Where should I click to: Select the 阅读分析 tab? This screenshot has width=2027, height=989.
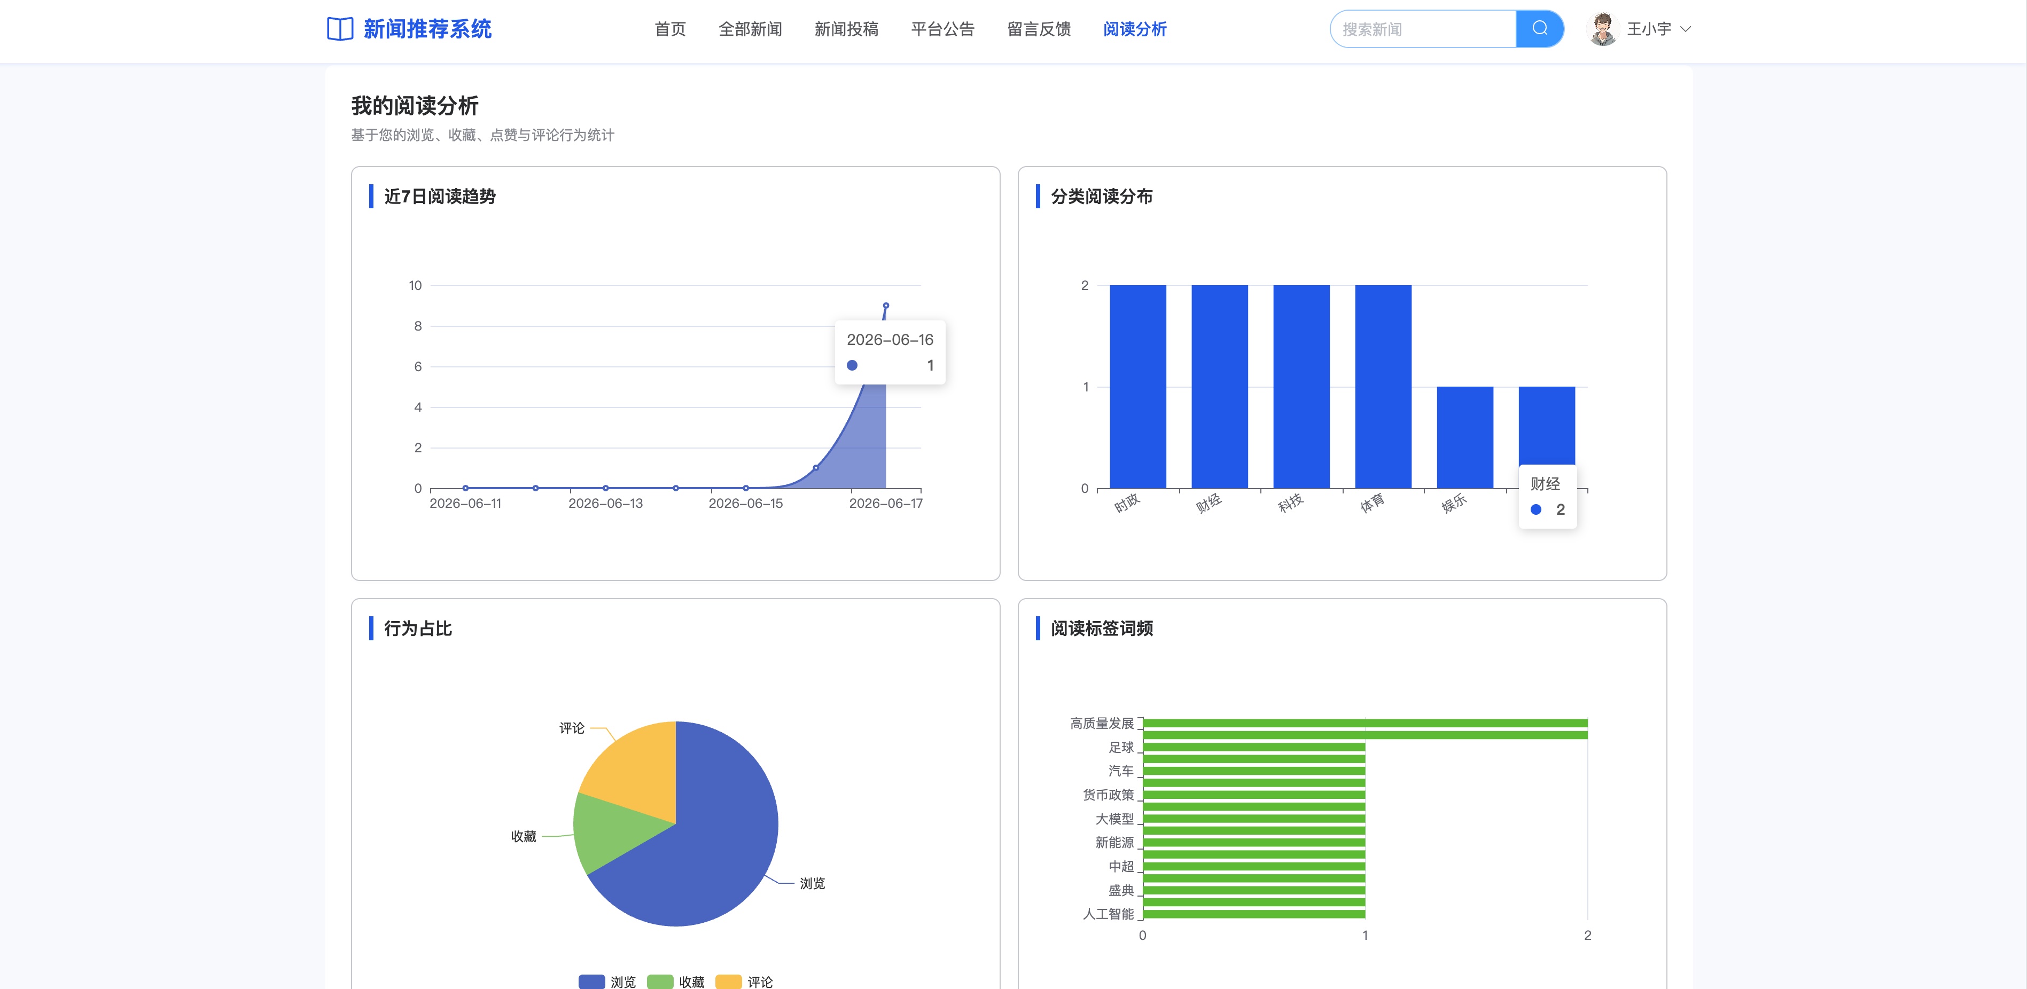coord(1135,29)
